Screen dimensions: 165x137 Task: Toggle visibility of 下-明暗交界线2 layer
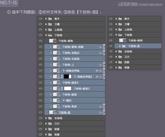coord(41,76)
